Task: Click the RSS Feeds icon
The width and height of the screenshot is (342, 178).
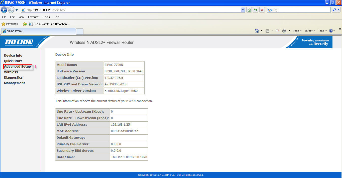Action: 267,31
